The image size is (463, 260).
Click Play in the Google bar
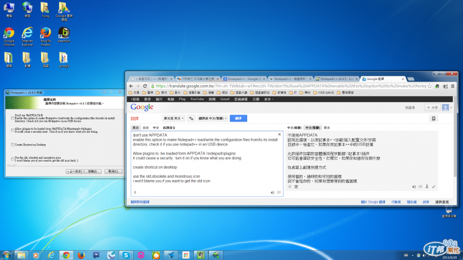(x=182, y=99)
